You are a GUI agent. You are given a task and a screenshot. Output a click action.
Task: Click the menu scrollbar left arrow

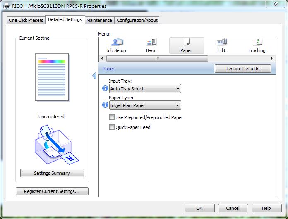point(102,59)
